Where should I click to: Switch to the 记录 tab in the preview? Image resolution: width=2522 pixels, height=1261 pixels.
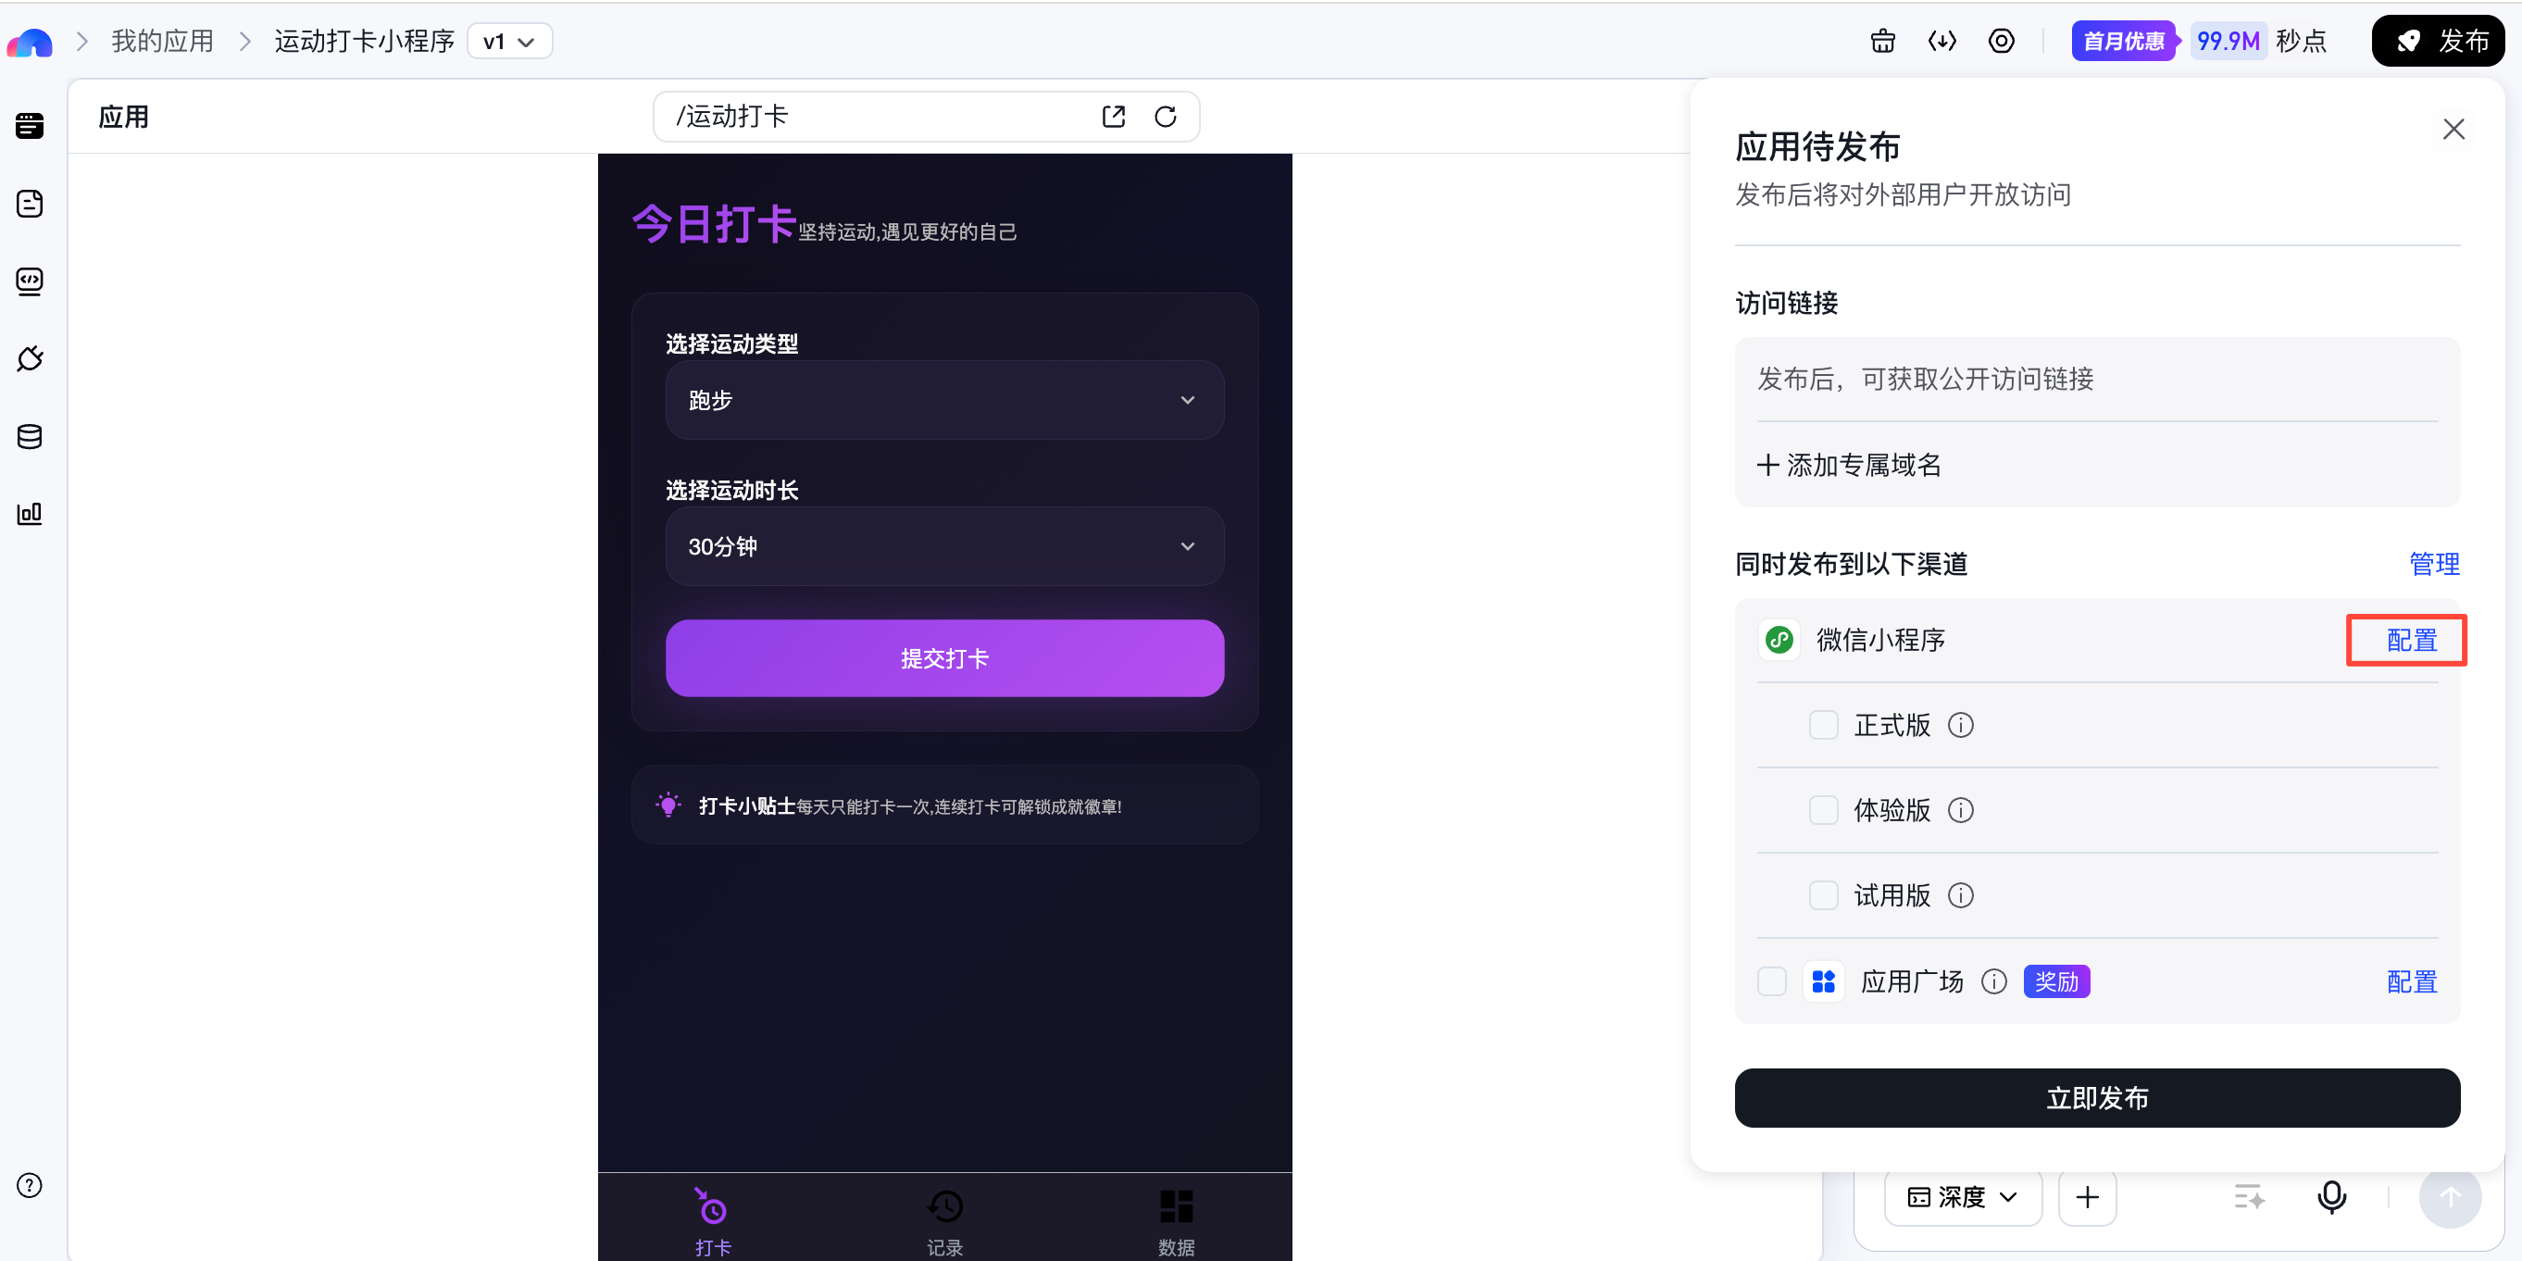(943, 1219)
